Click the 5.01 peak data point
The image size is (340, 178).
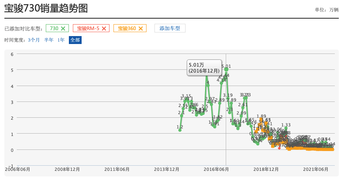point(226,69)
